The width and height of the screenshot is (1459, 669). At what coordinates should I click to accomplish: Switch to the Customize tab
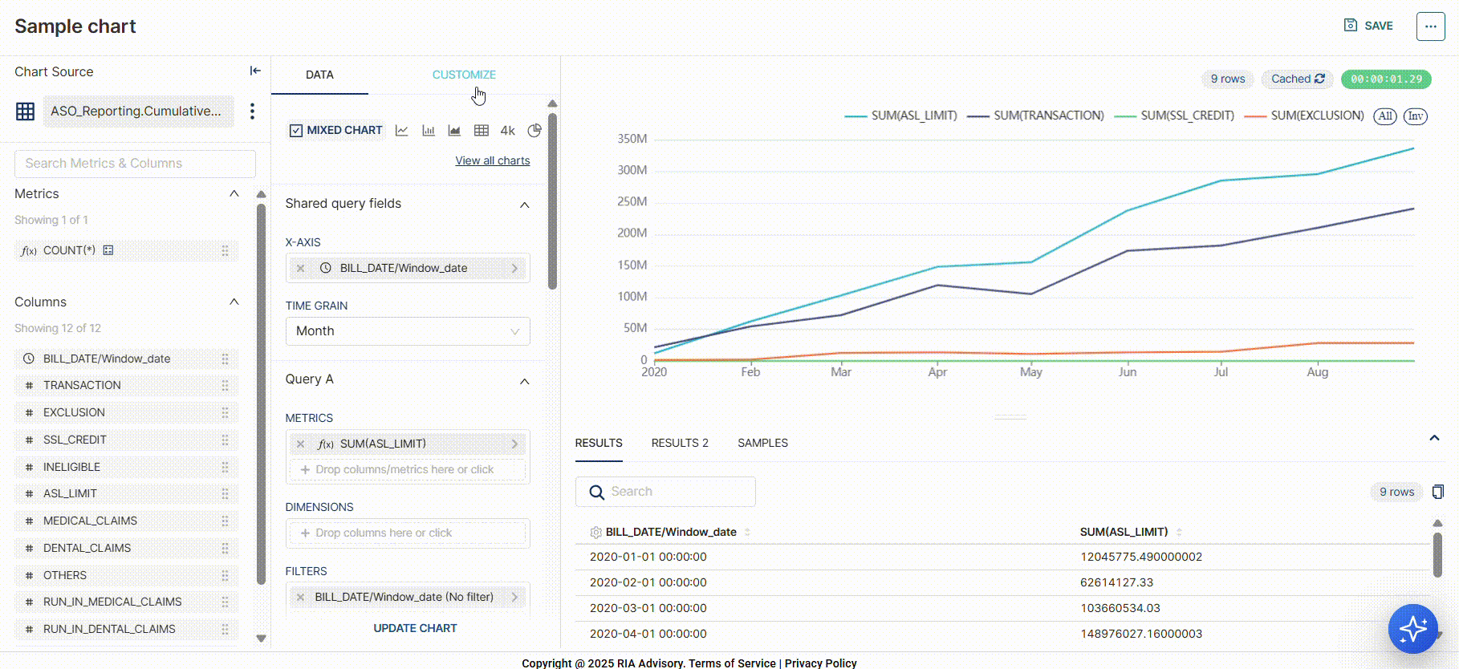(464, 75)
